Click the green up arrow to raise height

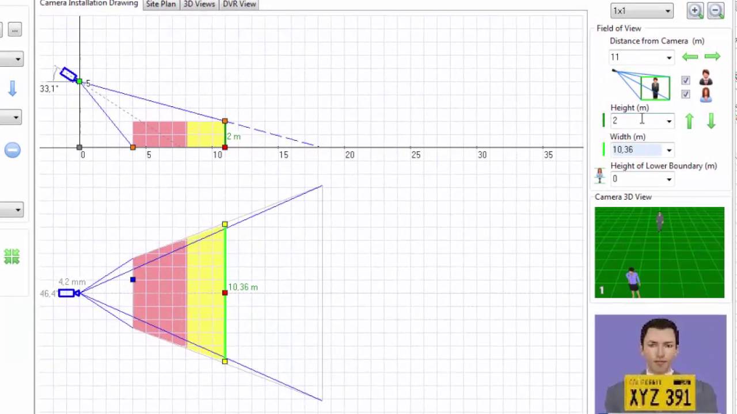click(x=689, y=121)
